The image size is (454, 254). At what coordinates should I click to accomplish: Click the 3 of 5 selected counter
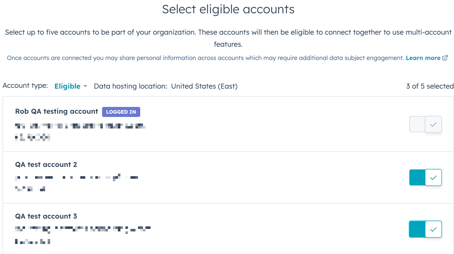pos(429,86)
